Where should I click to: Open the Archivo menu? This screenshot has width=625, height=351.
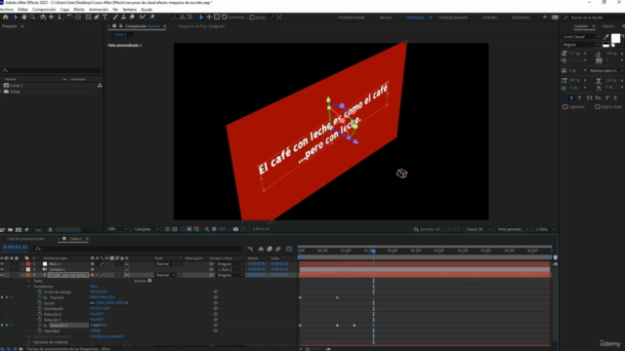(x=7, y=9)
